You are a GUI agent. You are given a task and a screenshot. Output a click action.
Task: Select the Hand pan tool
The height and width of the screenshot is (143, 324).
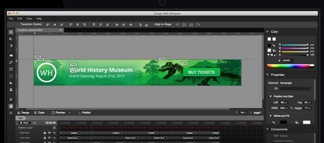11,106
